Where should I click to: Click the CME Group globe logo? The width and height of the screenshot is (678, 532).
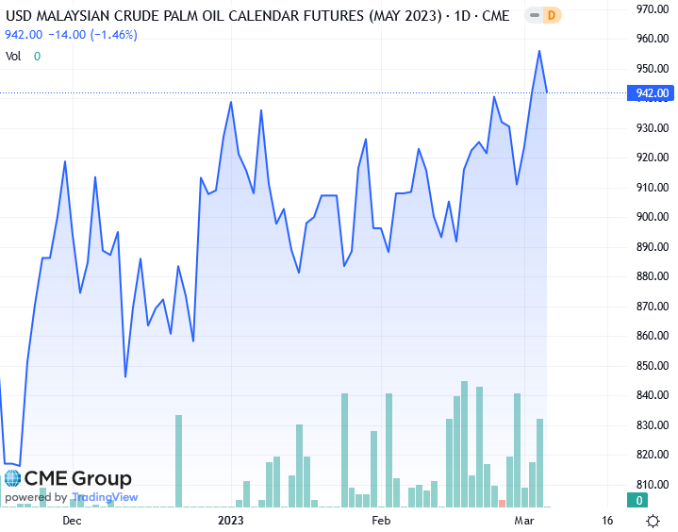(12, 478)
